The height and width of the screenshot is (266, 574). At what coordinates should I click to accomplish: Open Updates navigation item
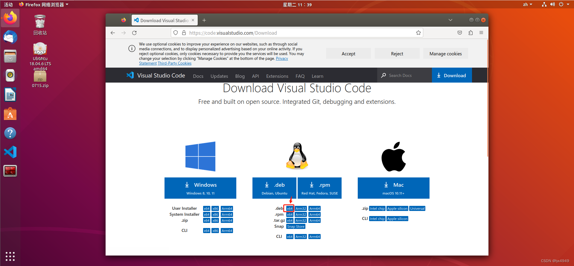pyautogui.click(x=219, y=76)
